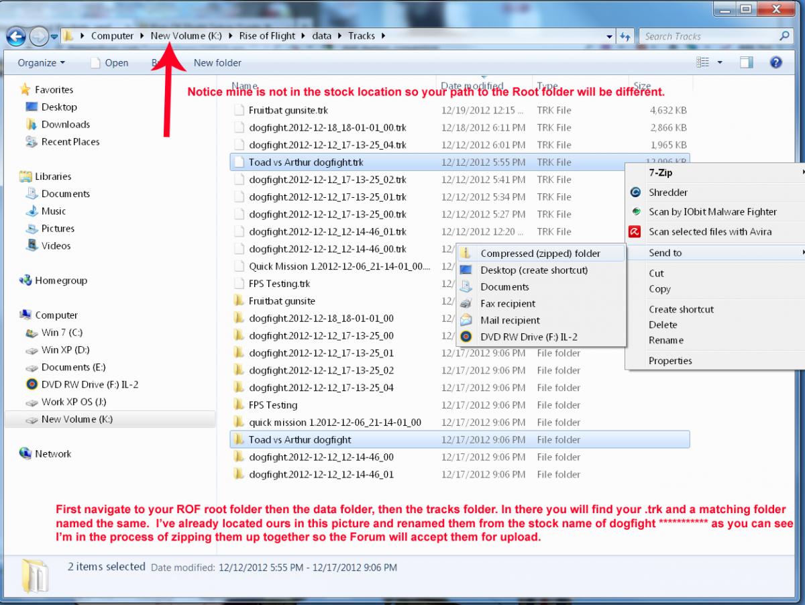805x605 pixels.
Task: Expand the breadcrumb arrow after Computer
Action: (x=142, y=36)
